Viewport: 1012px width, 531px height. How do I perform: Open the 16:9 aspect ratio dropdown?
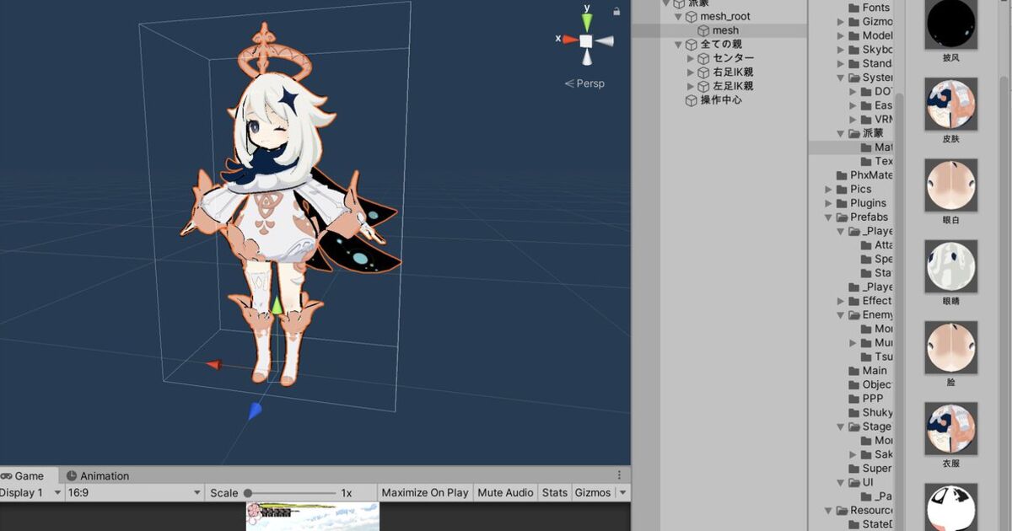pyautogui.click(x=135, y=492)
